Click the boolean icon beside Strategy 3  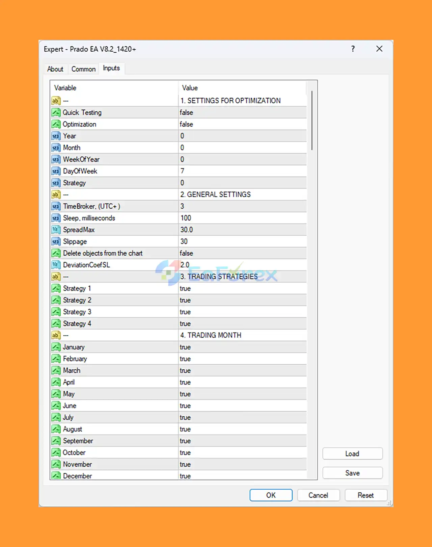tap(56, 312)
